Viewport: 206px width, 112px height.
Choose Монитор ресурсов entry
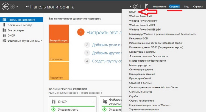point(140,65)
